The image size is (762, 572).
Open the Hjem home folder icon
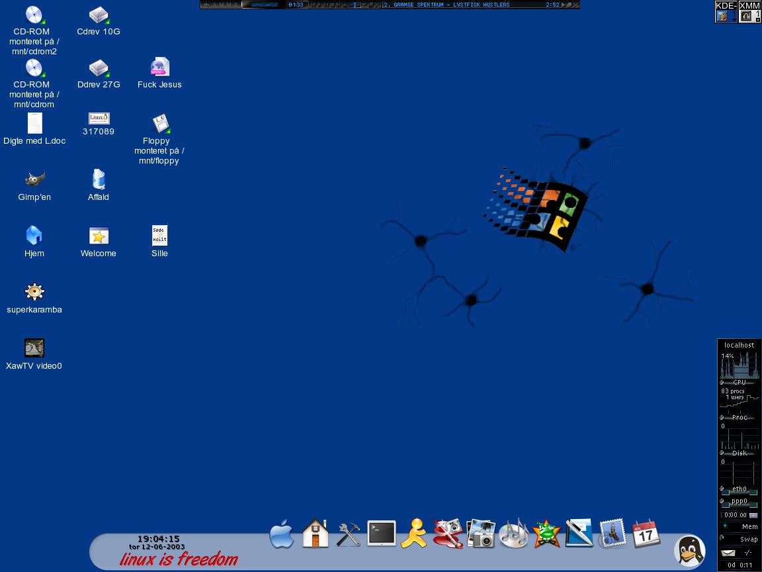coord(34,235)
